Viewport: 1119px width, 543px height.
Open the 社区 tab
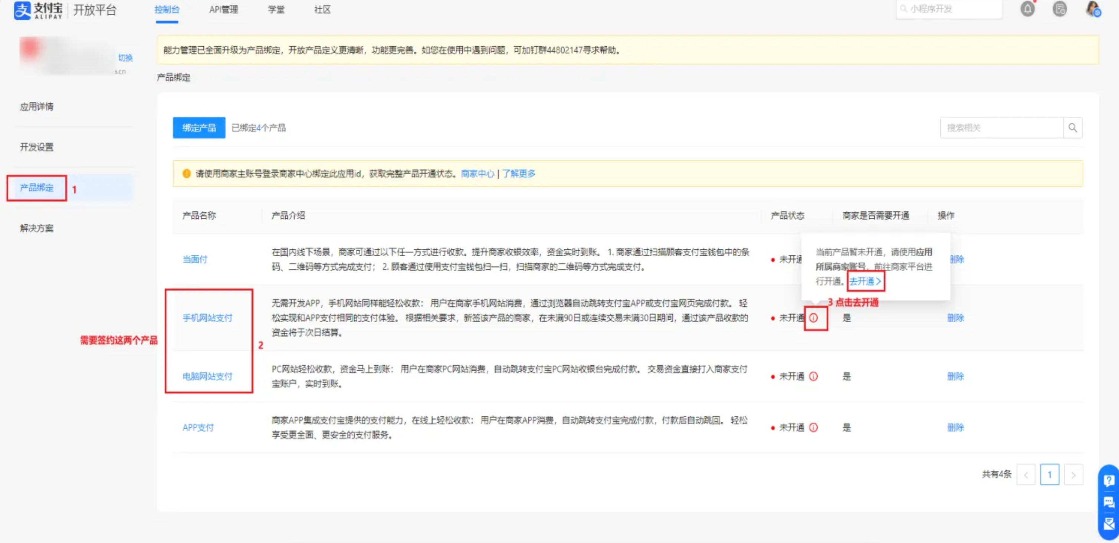(322, 10)
